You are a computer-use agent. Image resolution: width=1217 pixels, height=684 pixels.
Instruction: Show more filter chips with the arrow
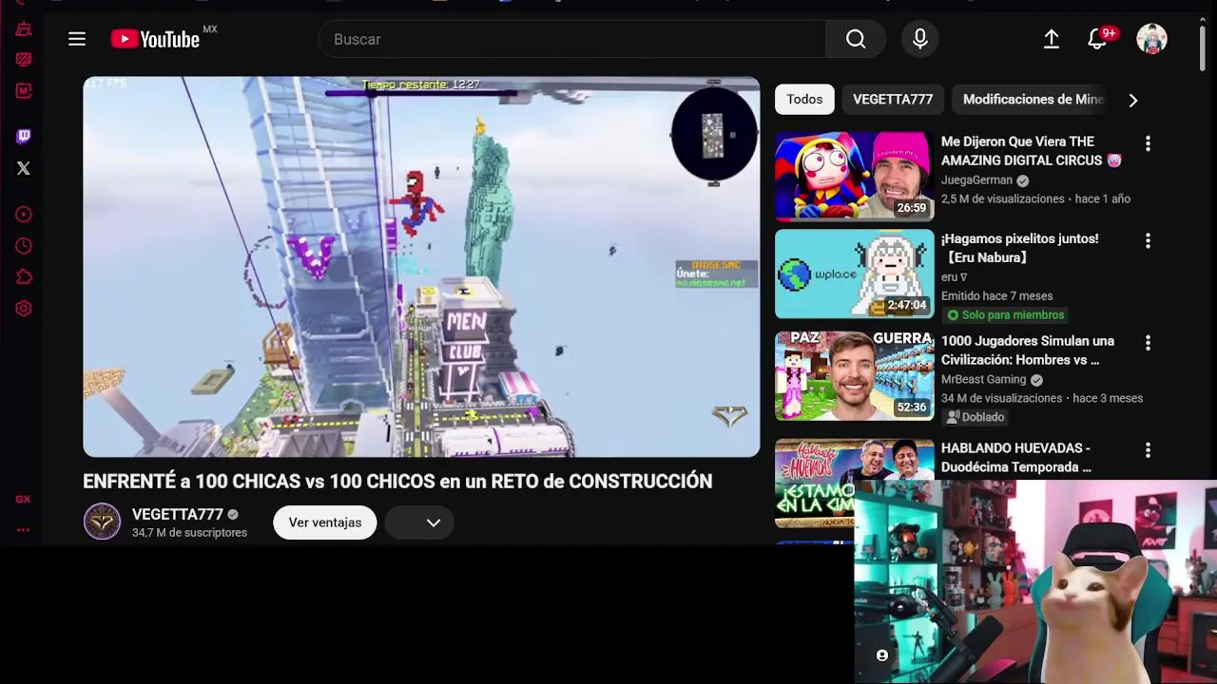(1132, 100)
